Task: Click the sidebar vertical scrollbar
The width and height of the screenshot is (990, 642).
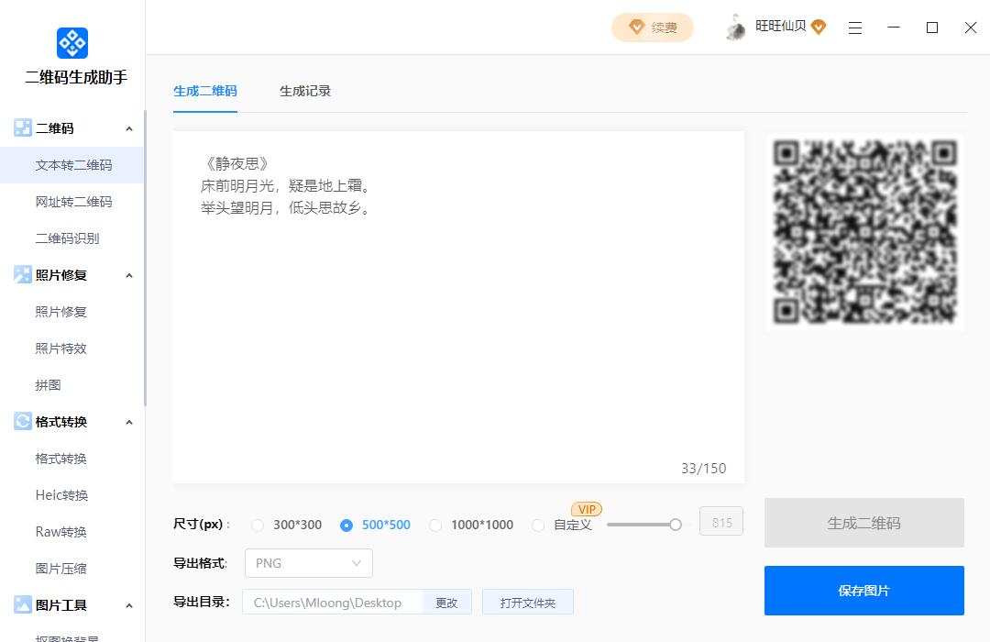Action: point(145,259)
